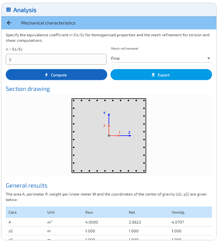Viewport: 218px width, 243px height.
Task: Focus the n = Es/Ec input field
Action: click(x=56, y=59)
